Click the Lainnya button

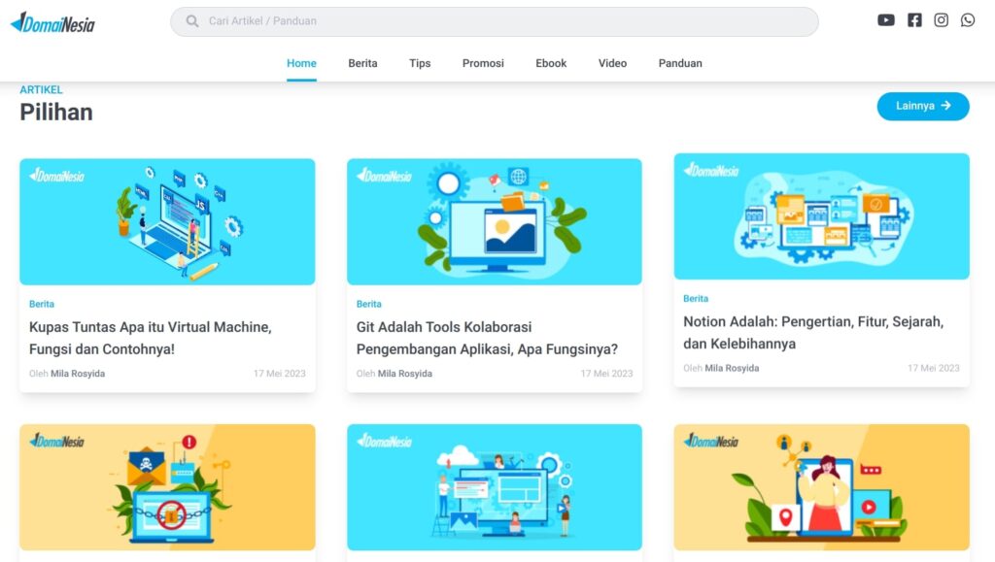[x=922, y=107]
